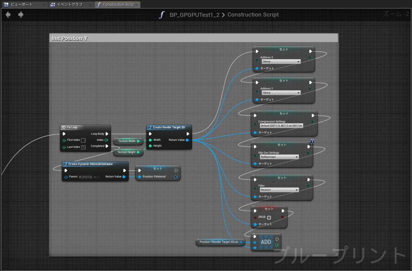
Task: Go back with the left navigation arrow
Action: pyautogui.click(x=8, y=15)
